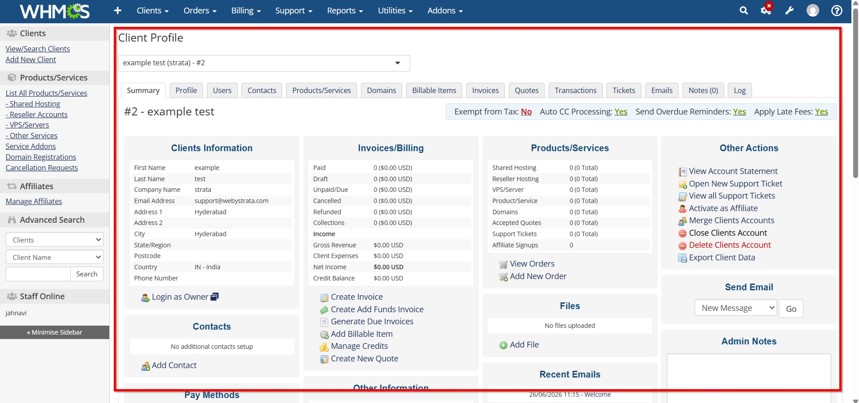
Task: Open the Addons top menu
Action: pos(445,11)
